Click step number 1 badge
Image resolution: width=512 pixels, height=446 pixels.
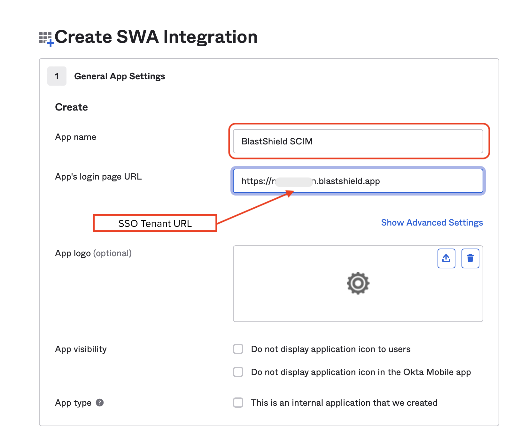click(57, 76)
